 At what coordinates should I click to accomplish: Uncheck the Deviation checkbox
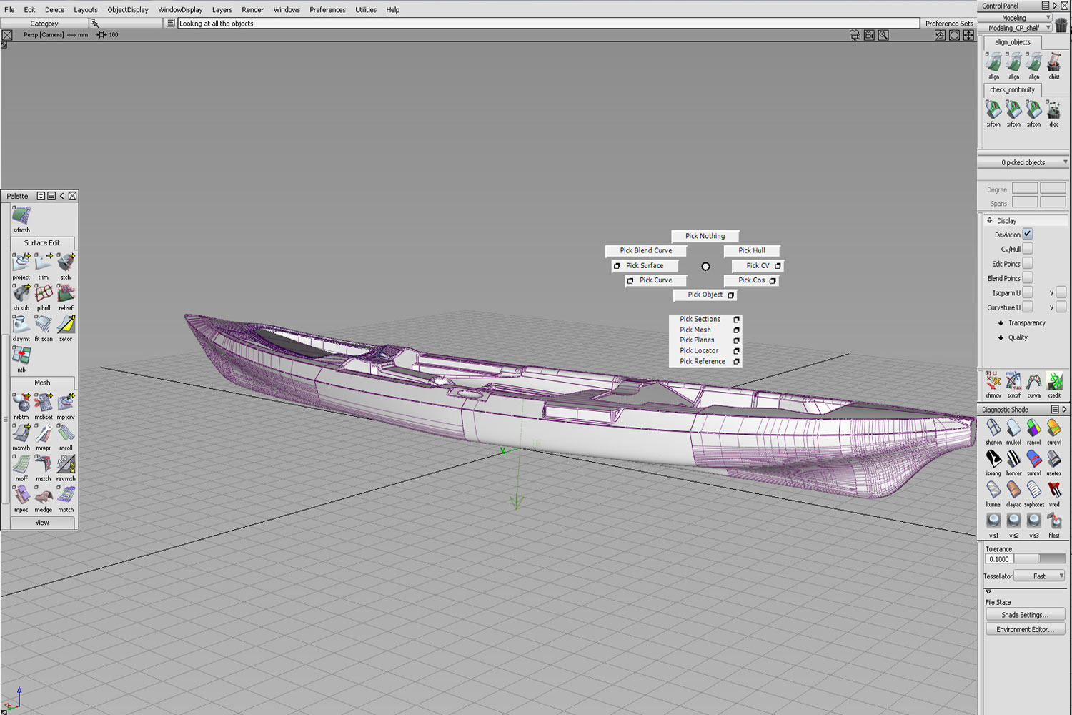point(1027,234)
